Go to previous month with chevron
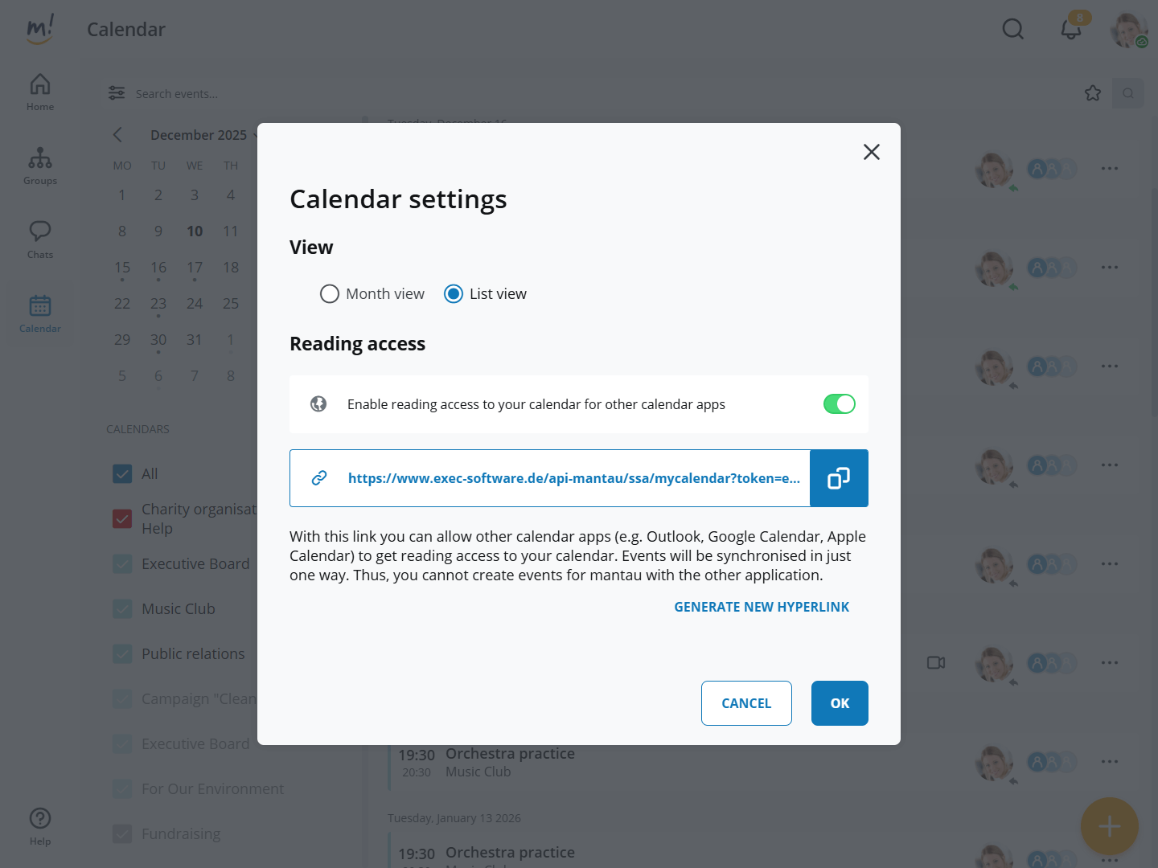1158x868 pixels. coord(118,135)
